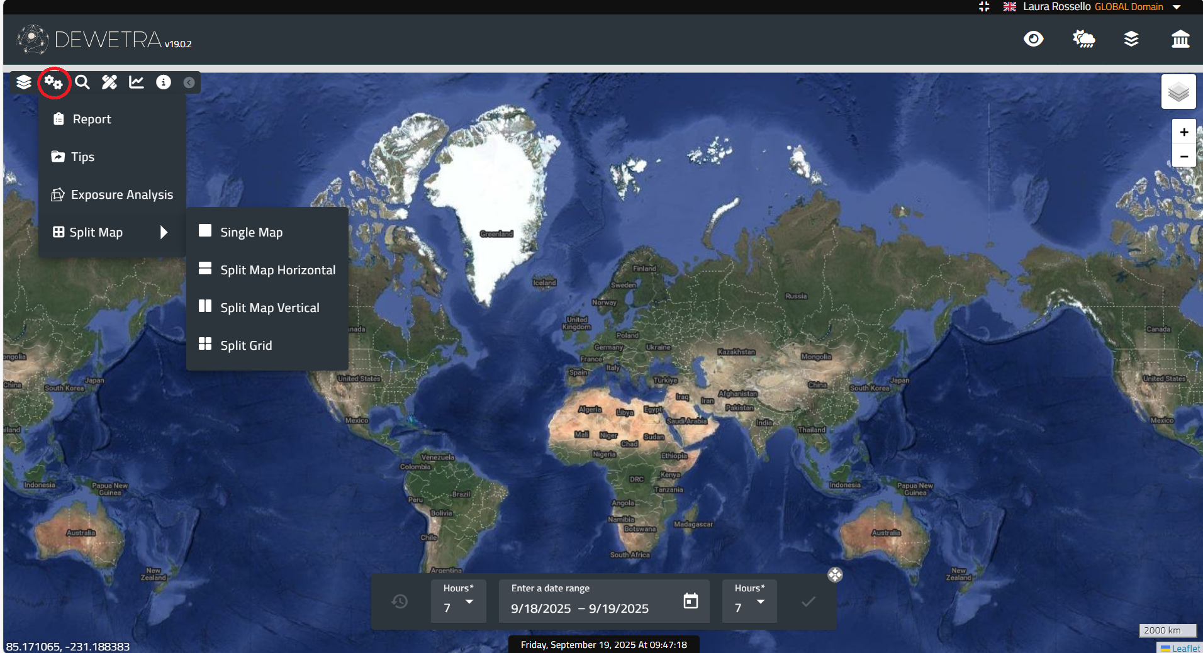Open the left Hours dropdown
This screenshot has width=1203, height=653.
(458, 602)
